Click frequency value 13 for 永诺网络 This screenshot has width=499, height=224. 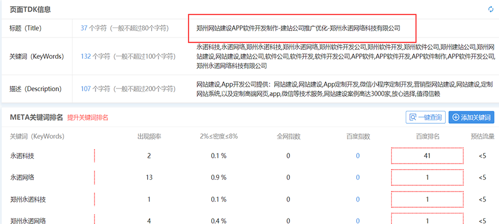click(x=149, y=178)
